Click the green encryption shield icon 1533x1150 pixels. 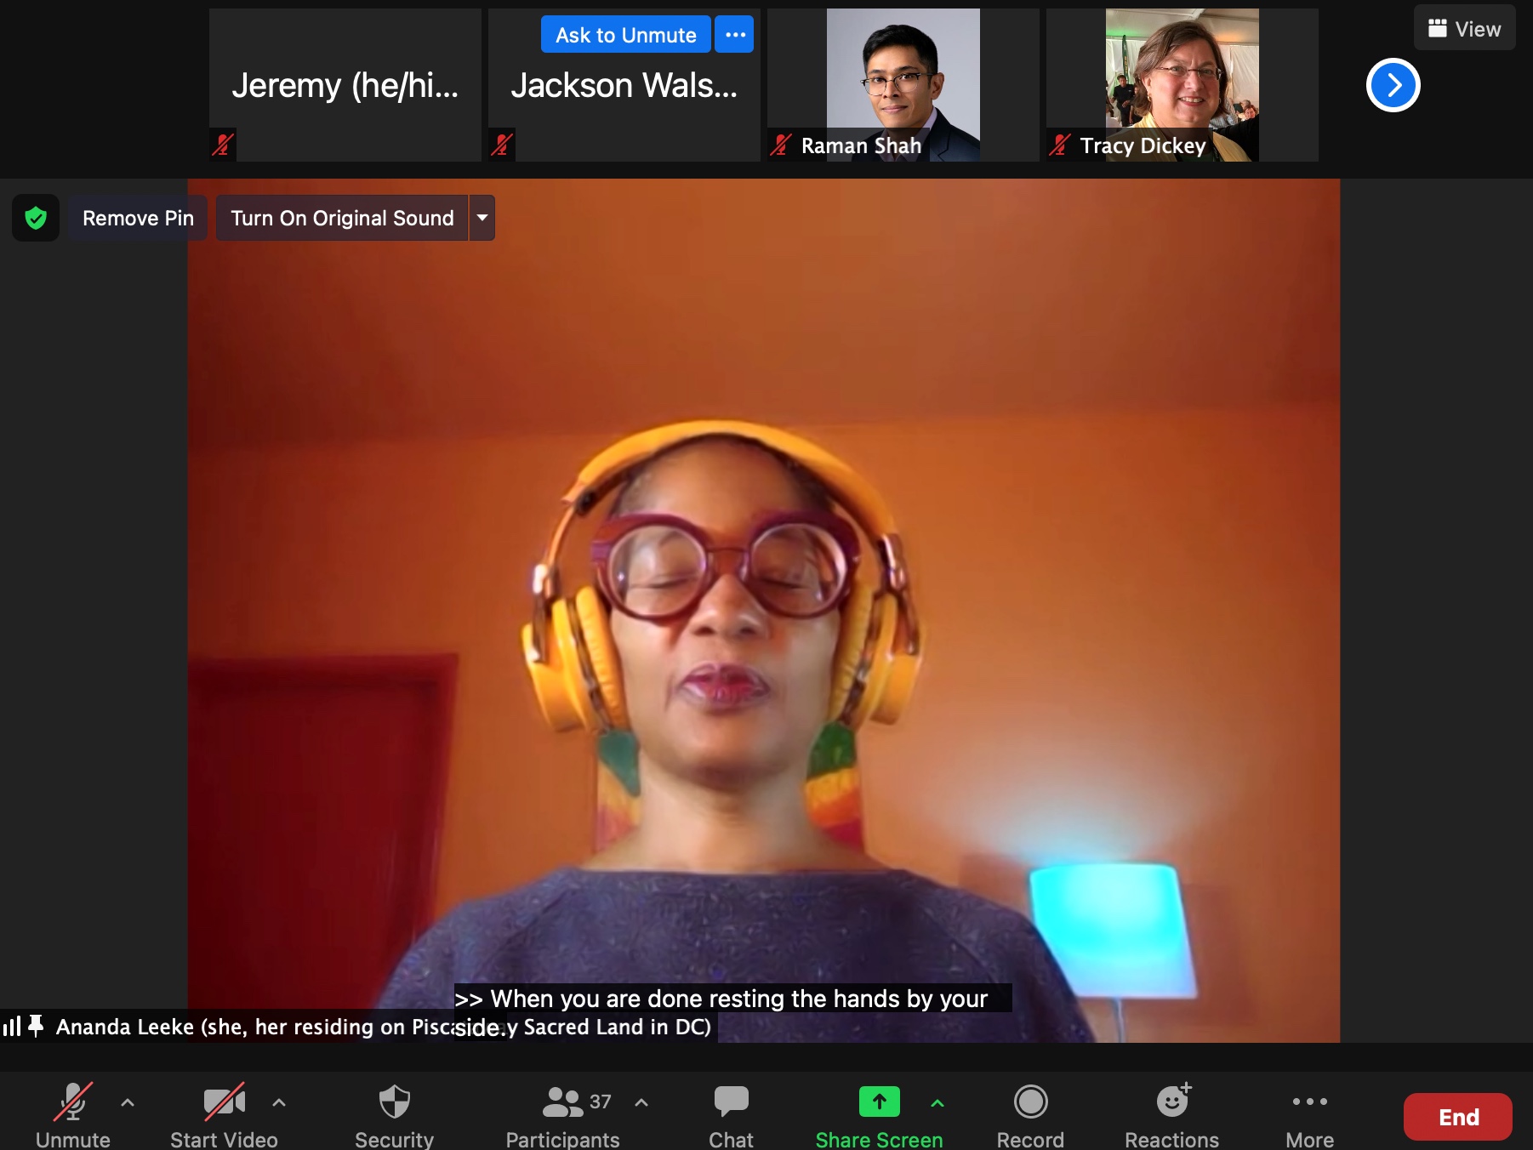(x=36, y=219)
